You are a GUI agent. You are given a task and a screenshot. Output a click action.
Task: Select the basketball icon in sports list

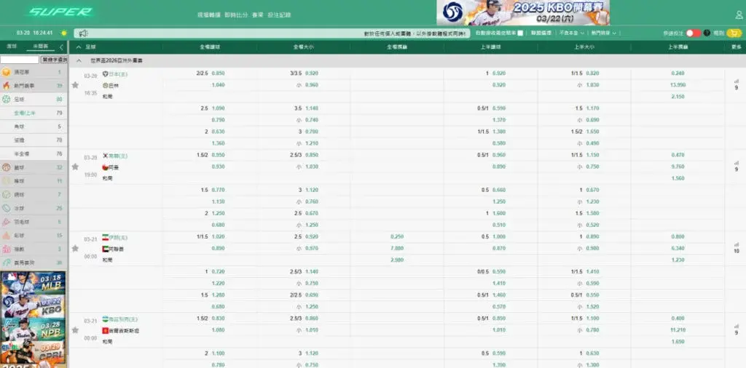pos(7,167)
